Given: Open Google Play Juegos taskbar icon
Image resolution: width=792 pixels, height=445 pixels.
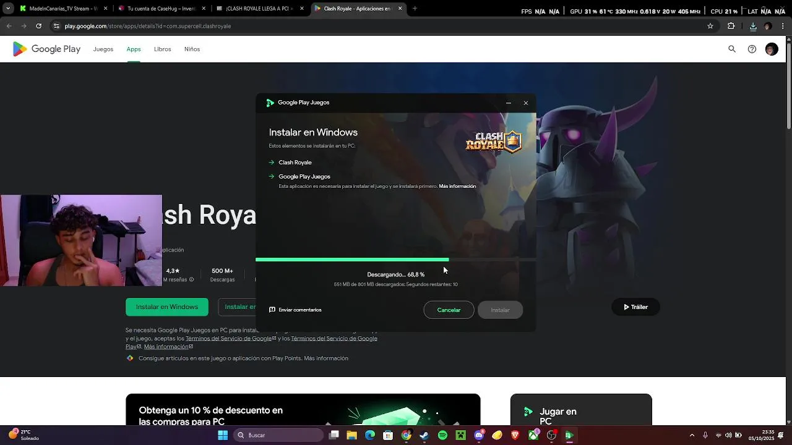Looking at the screenshot, I should [x=569, y=435].
